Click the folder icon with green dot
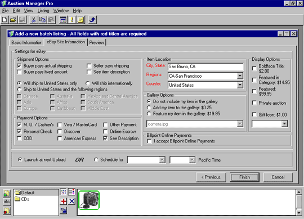The image size is (304, 219). (7, 193)
